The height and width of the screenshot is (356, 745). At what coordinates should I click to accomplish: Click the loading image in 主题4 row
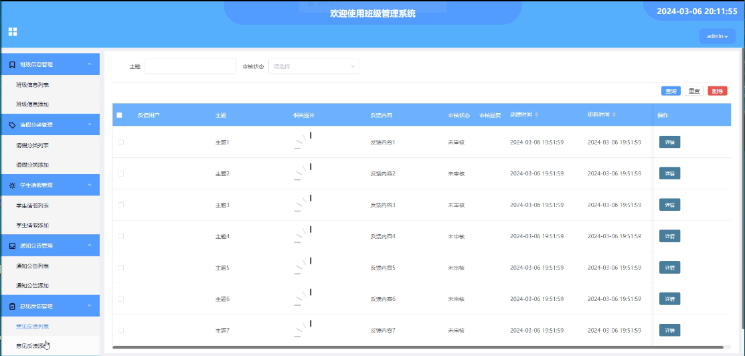303,236
